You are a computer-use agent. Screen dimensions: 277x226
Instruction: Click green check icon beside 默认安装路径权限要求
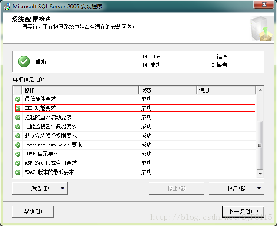point(18,135)
